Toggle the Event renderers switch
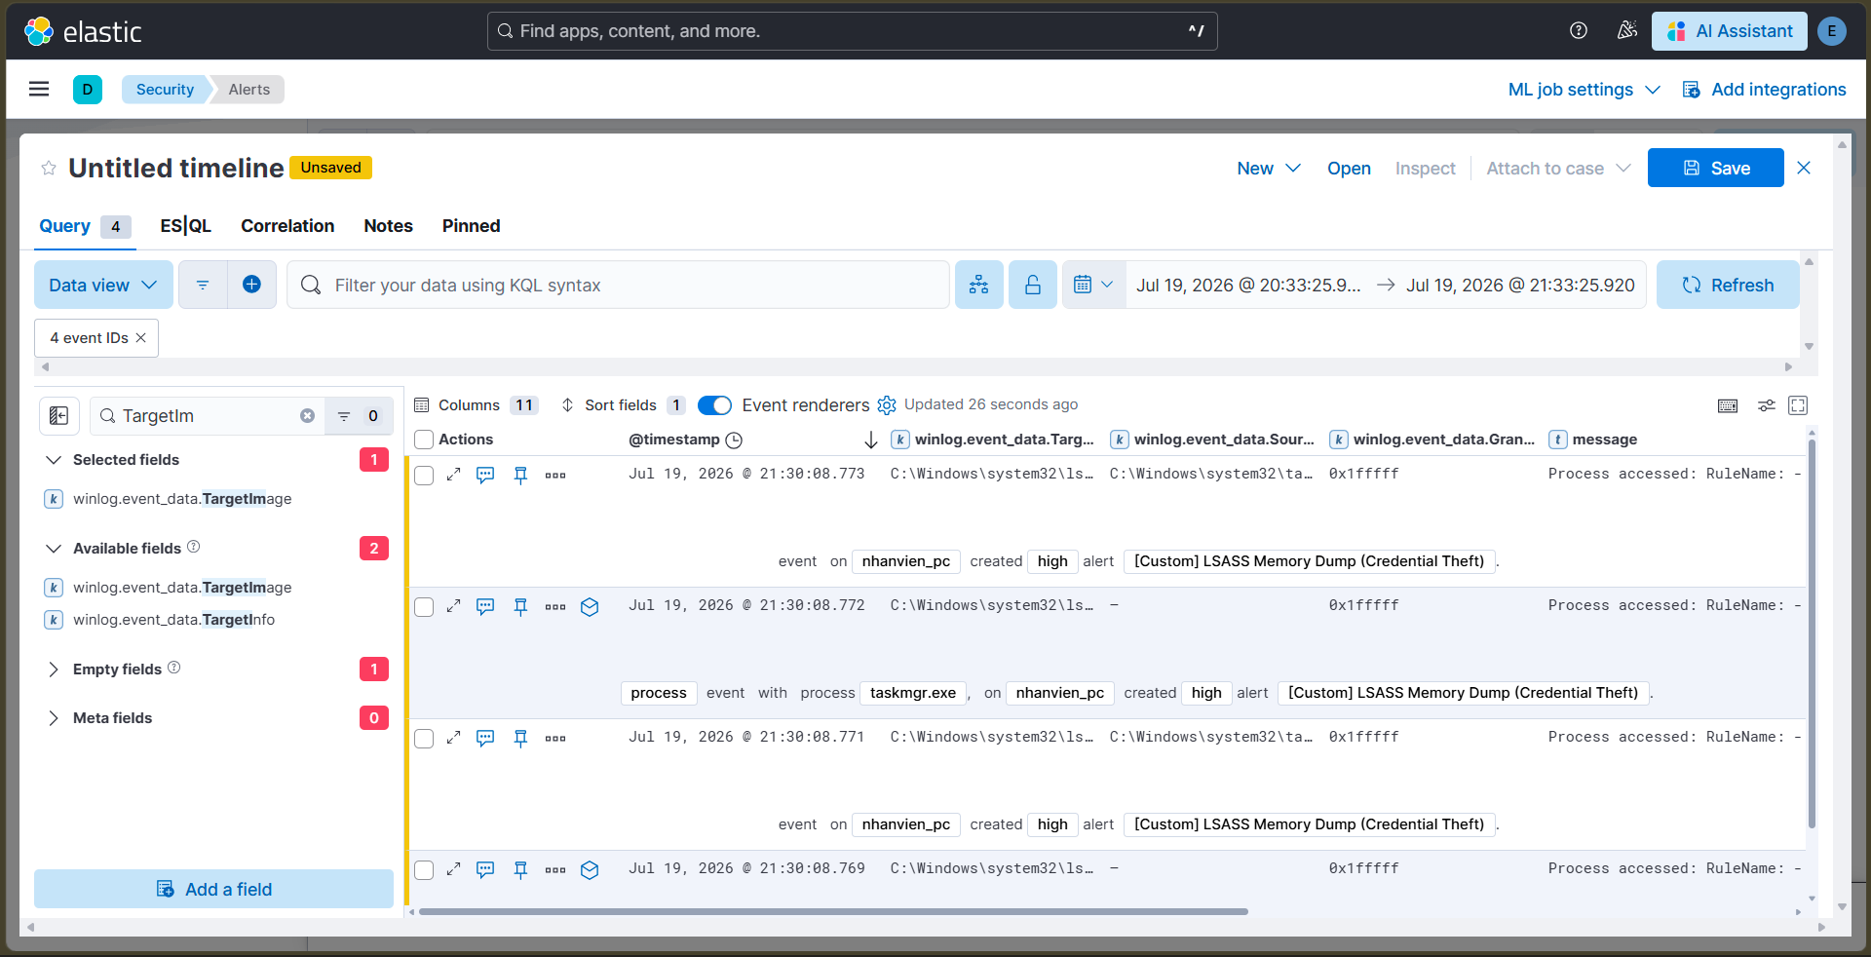The image size is (1871, 957). tap(714, 405)
